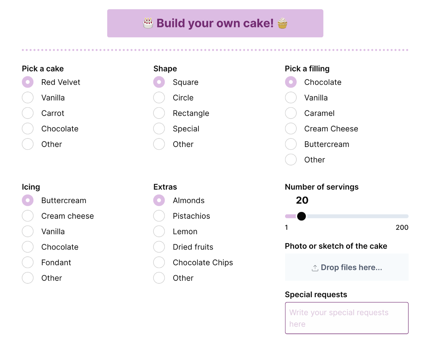Select Special shape option
The height and width of the screenshot is (354, 426).
159,129
